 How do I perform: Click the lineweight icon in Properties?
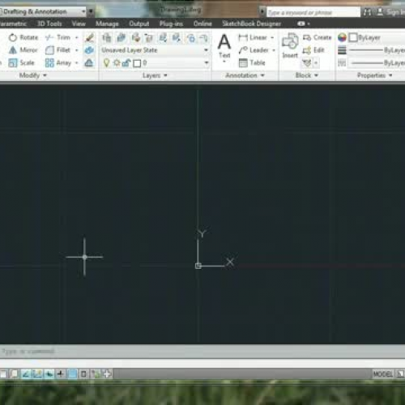tap(342, 50)
